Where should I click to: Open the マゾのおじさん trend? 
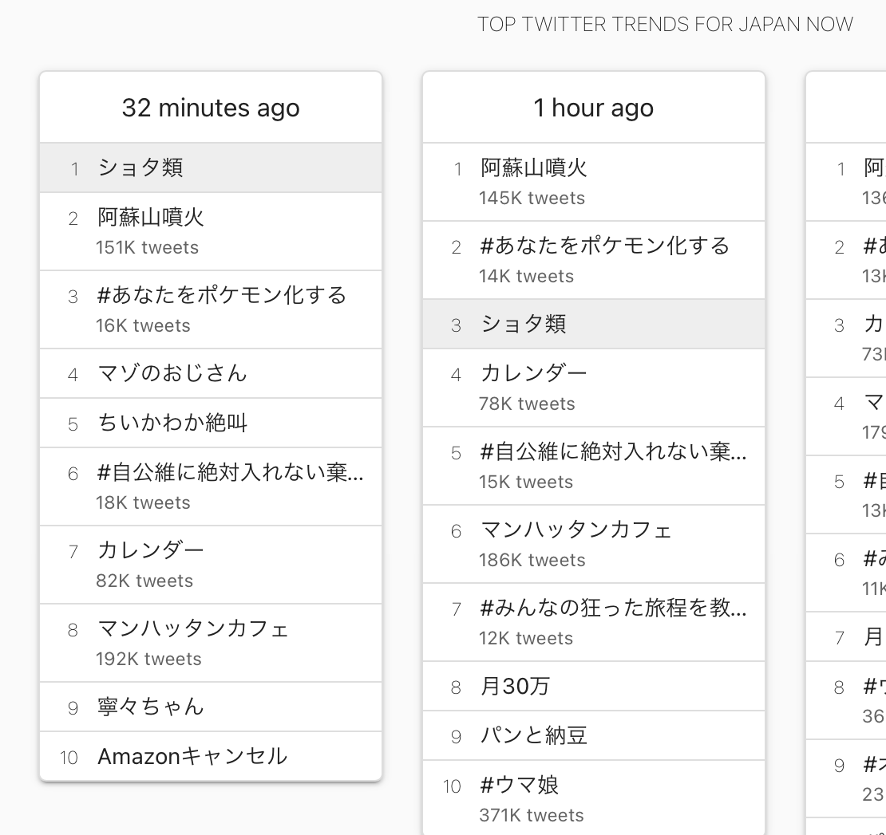click(211, 373)
